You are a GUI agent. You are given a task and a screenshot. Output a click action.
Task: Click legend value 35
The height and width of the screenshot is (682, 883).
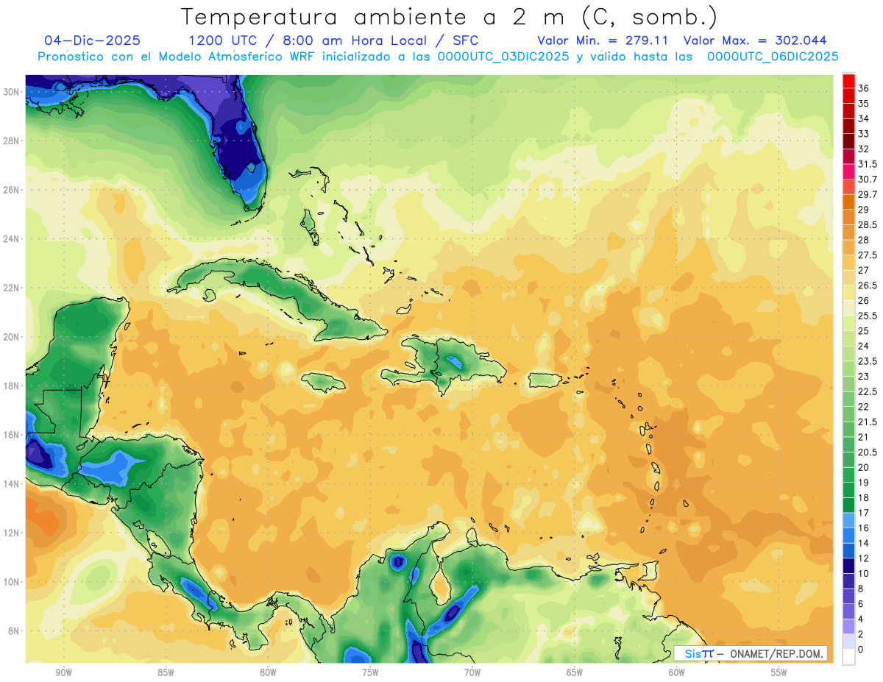point(864,103)
